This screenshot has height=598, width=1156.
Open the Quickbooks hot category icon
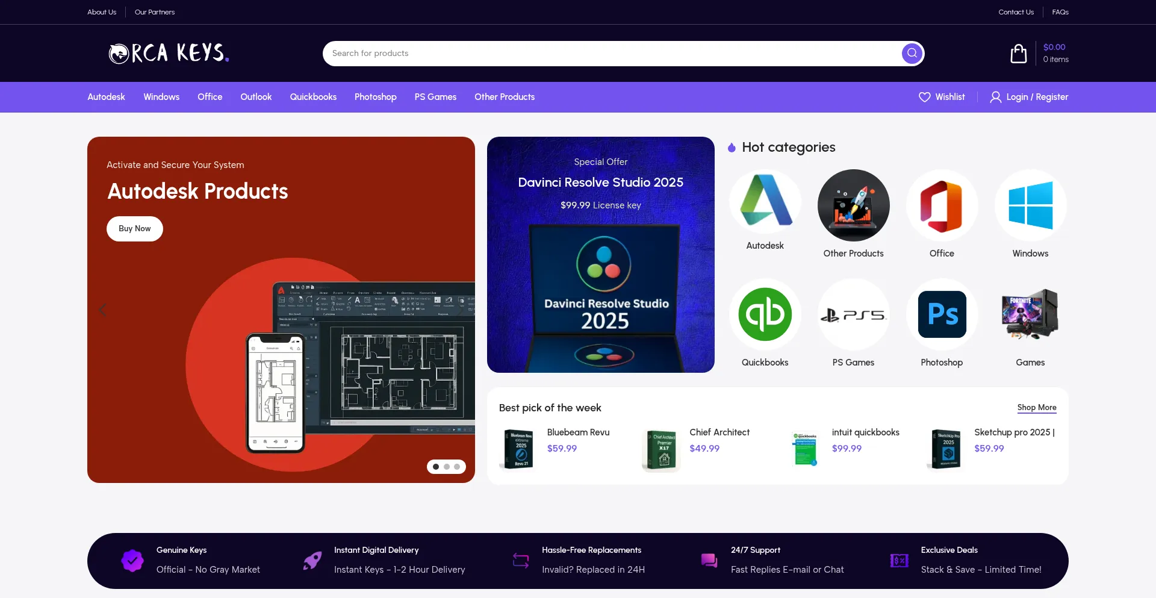pos(765,314)
